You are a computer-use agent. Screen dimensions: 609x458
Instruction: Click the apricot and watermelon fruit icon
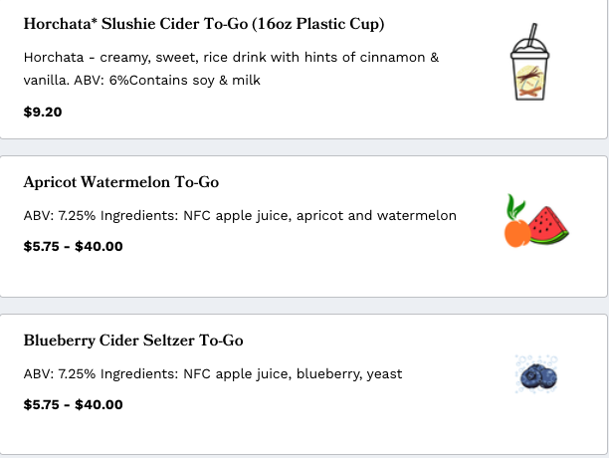(536, 220)
